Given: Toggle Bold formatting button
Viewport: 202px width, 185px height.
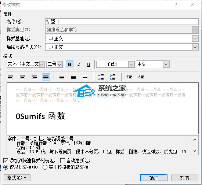Looking at the screenshot, I should tap(70, 64).
